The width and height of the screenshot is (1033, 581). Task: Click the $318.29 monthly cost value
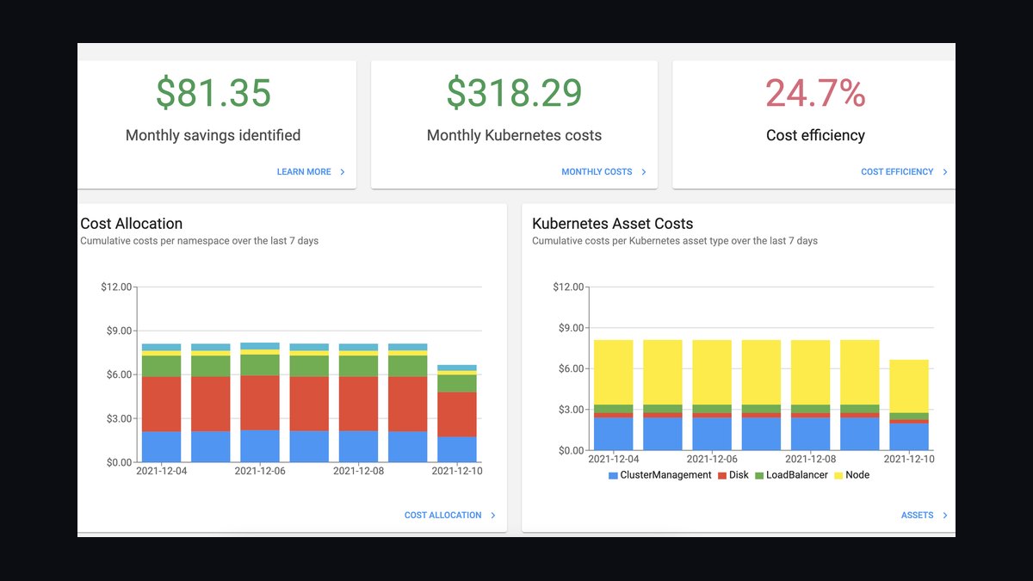514,93
